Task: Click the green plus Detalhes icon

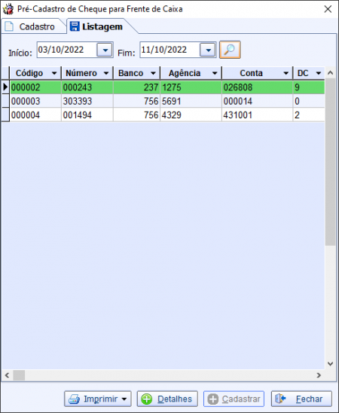Action: pyautogui.click(x=147, y=399)
